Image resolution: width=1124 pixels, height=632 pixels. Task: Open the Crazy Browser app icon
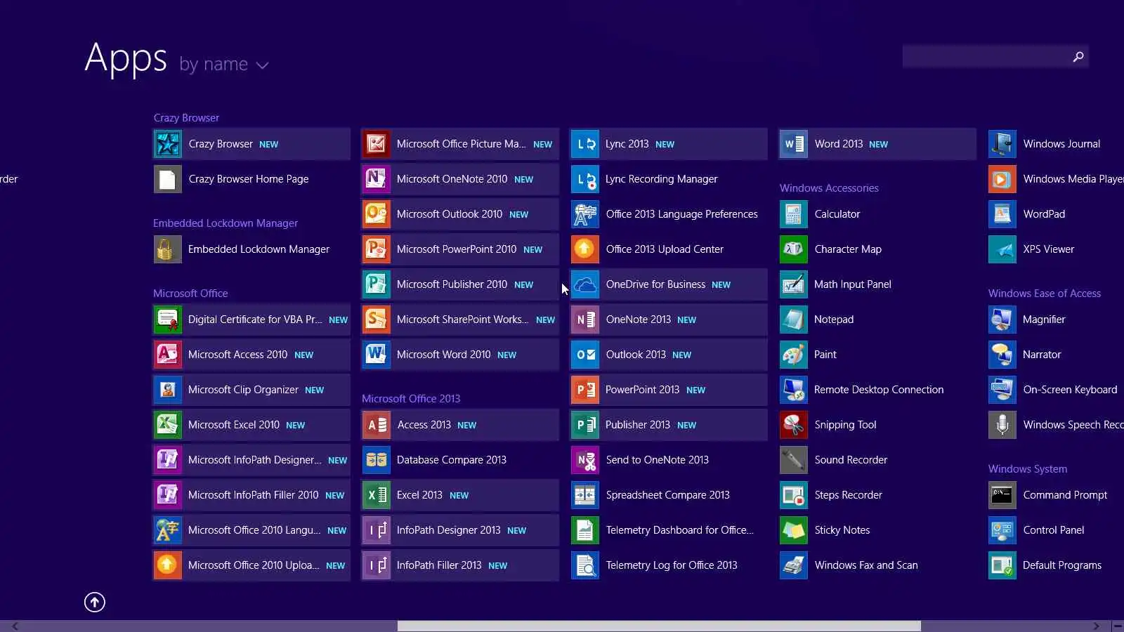167,144
